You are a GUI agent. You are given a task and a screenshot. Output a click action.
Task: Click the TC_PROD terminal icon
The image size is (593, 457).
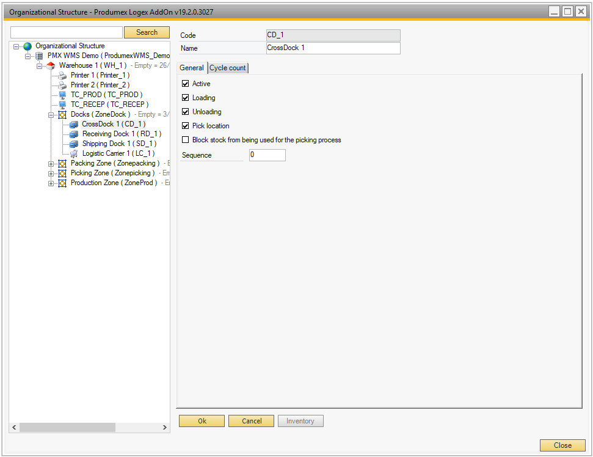(62, 95)
